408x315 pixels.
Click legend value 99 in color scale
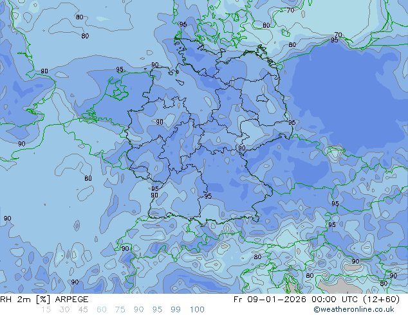[176, 310]
